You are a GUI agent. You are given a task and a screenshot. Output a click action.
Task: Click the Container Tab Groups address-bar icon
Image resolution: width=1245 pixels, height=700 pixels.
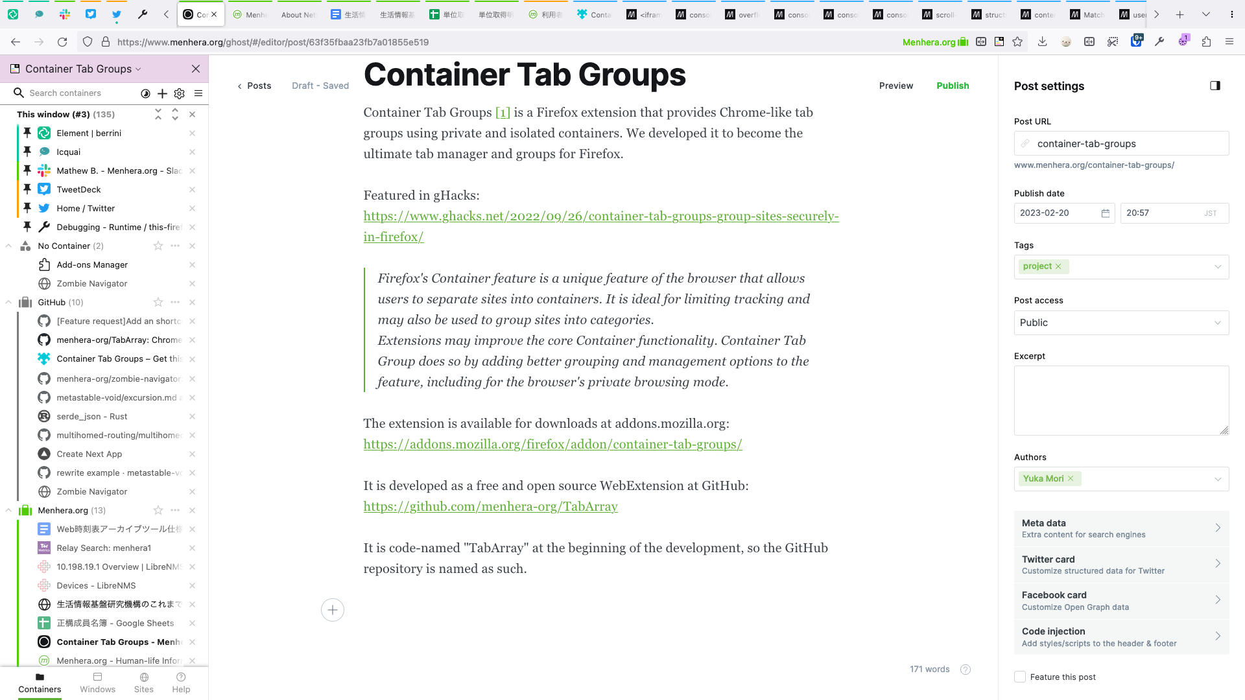point(999,42)
